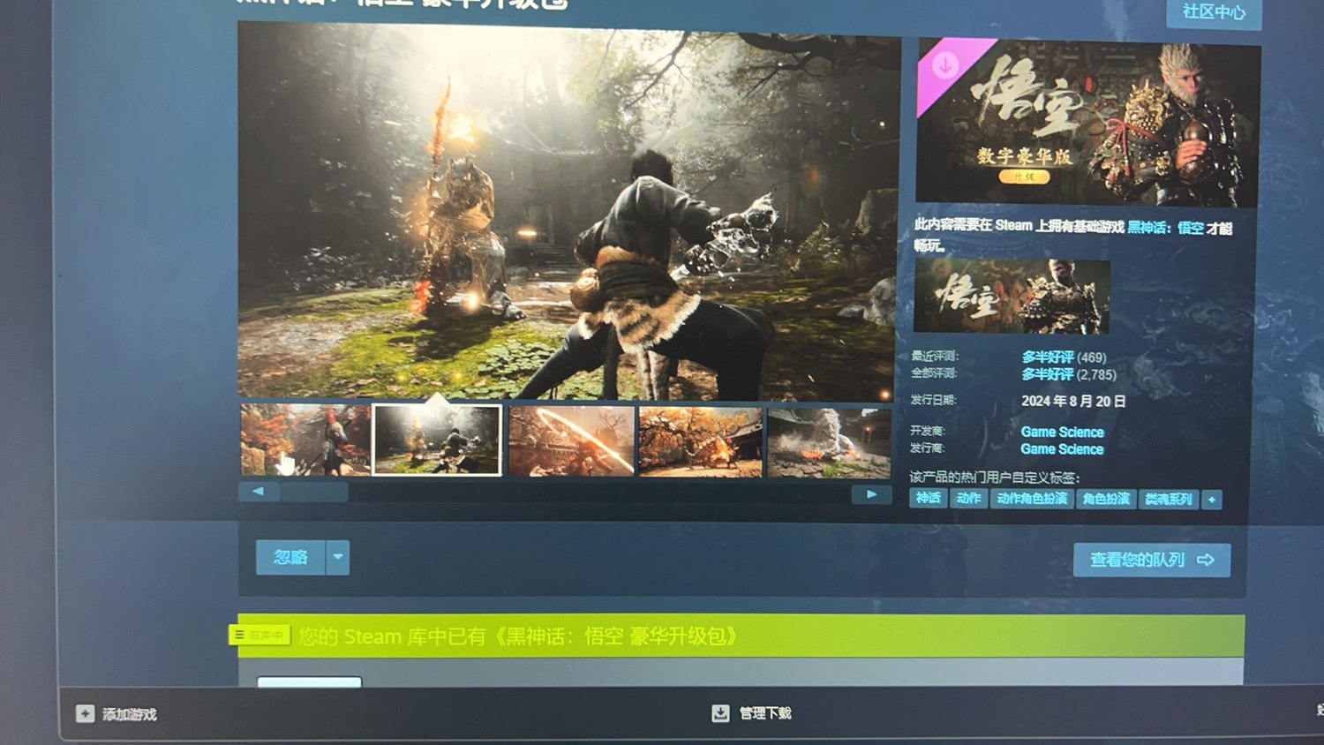This screenshot has height=745, width=1324.
Task: Click the plus icon beside 添加游戏
Action: [84, 713]
